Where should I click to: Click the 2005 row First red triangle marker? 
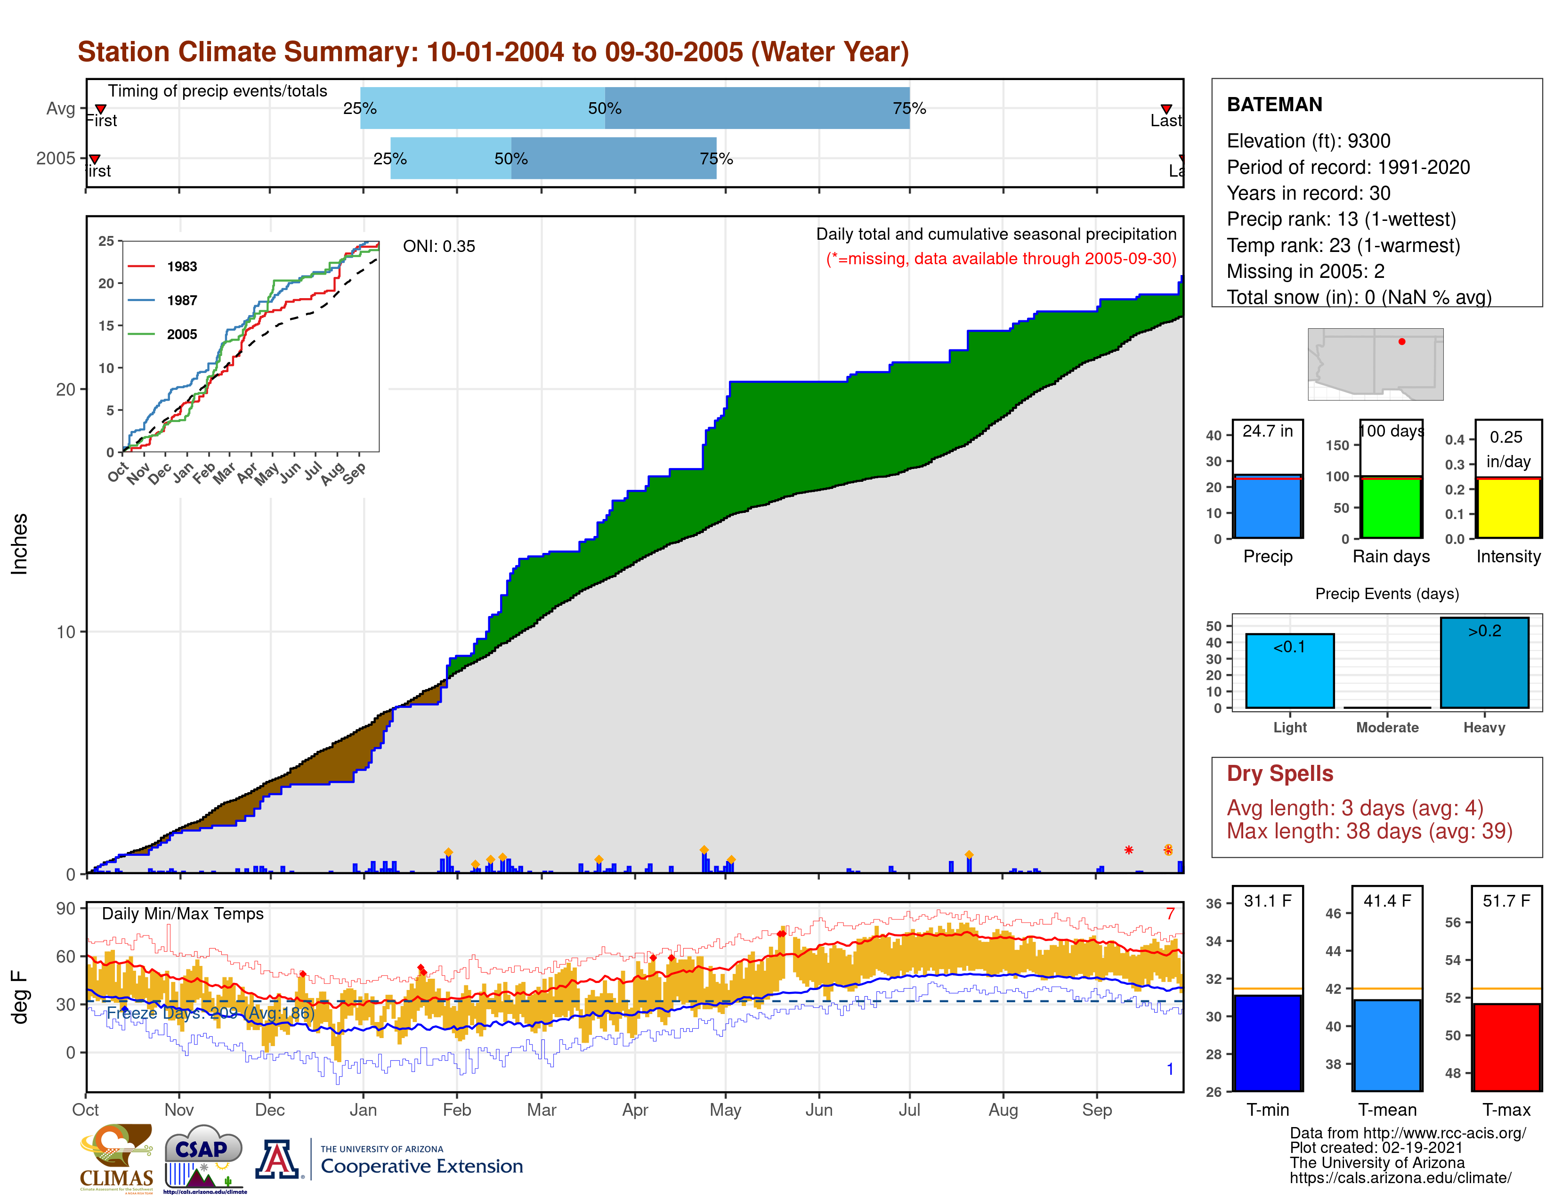click(95, 159)
